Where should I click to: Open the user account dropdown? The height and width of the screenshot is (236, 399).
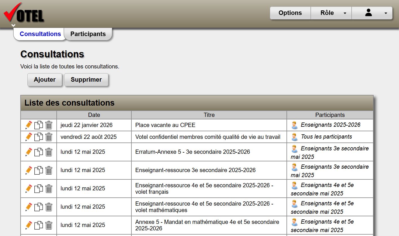point(372,13)
